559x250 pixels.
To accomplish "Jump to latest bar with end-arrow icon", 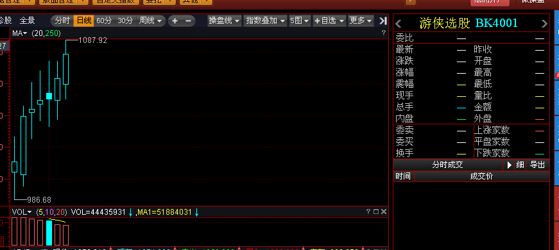I will click(x=383, y=21).
